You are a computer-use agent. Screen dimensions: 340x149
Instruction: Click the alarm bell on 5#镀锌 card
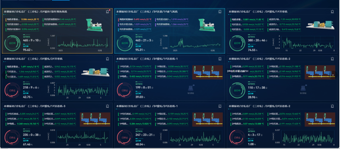click(x=108, y=12)
